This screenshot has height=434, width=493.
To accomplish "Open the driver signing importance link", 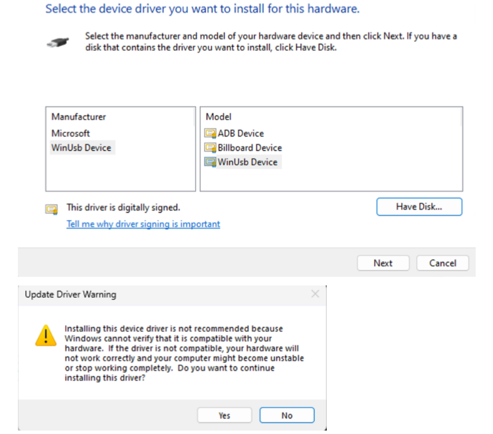I will click(x=143, y=224).
